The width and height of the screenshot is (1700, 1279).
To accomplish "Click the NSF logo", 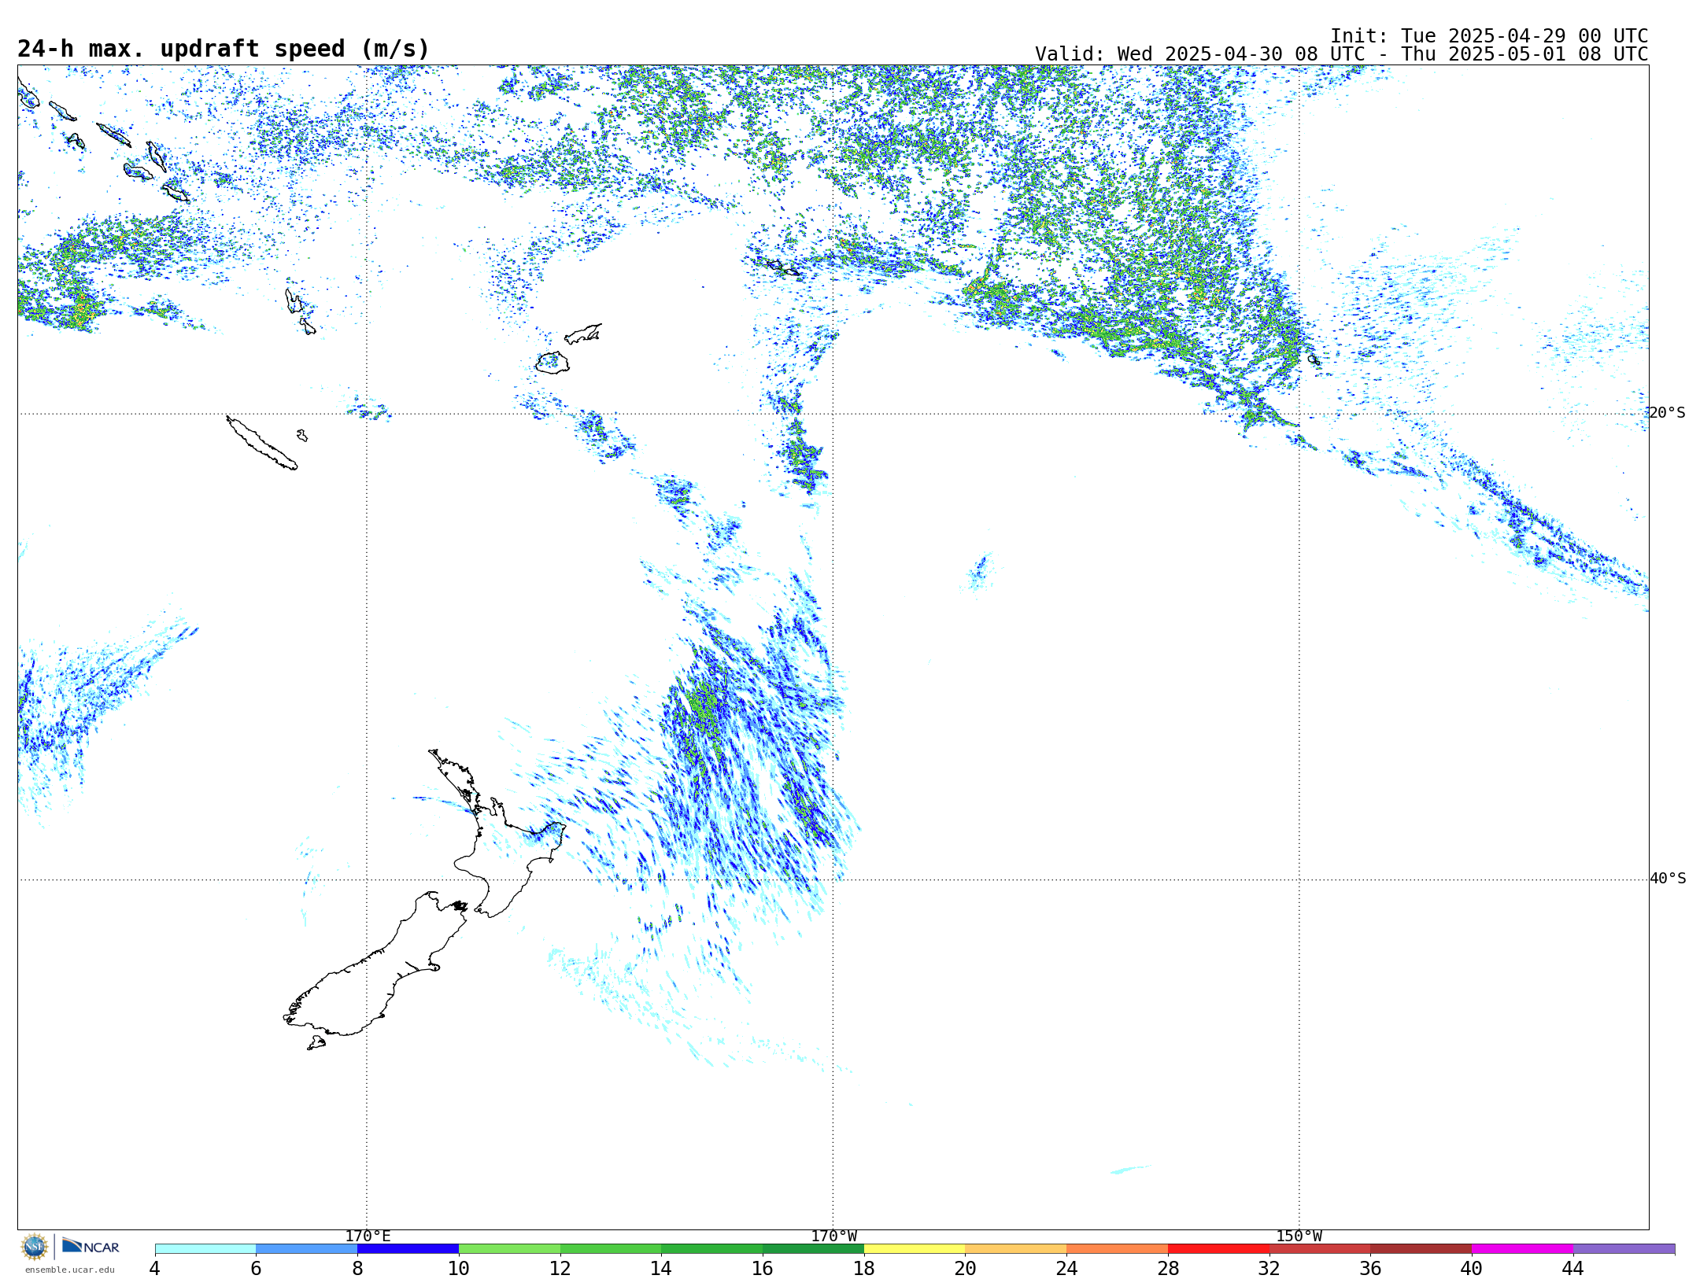I will [35, 1247].
